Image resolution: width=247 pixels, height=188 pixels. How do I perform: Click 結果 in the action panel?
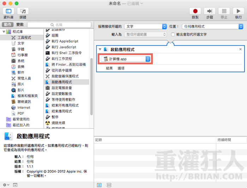109,68
